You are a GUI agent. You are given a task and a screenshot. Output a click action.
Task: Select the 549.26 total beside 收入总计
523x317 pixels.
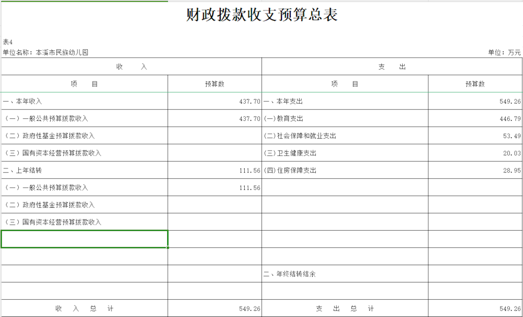[214, 308]
